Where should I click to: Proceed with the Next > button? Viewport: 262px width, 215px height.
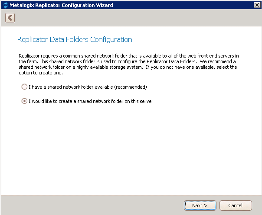[200, 205]
